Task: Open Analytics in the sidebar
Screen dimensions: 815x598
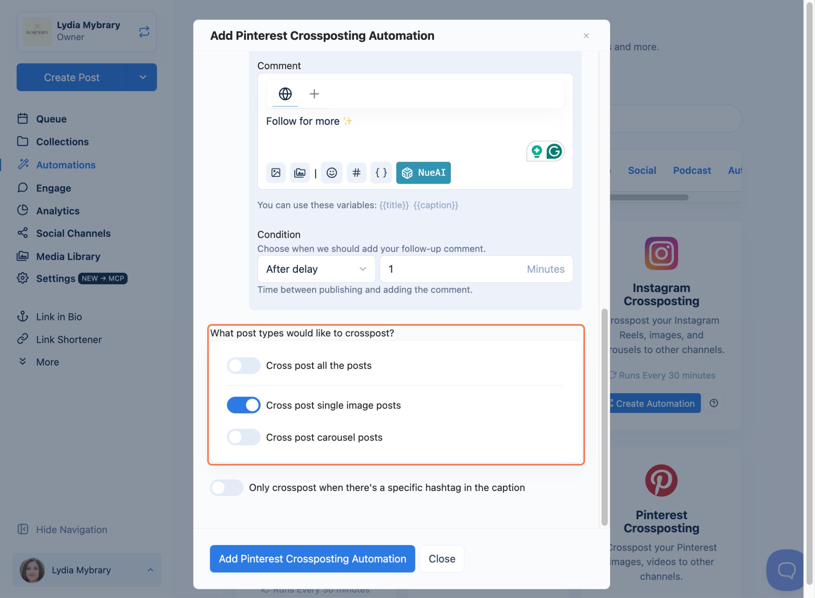Action: 58,211
